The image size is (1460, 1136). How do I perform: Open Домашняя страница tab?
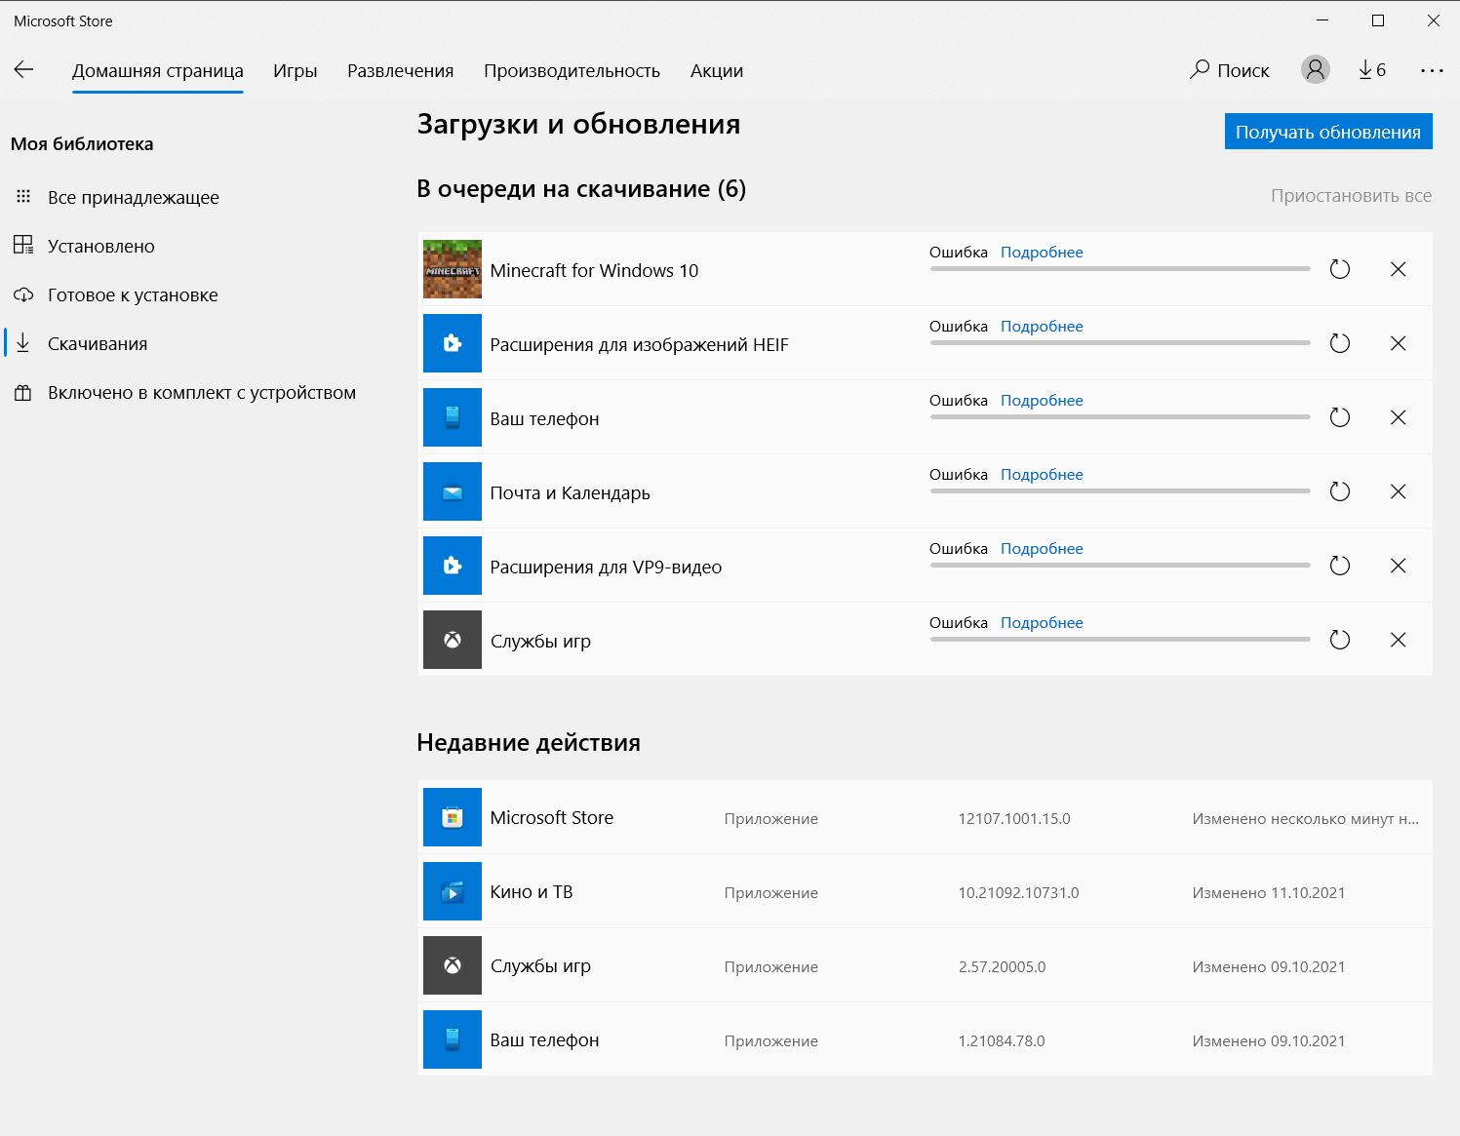coord(158,70)
